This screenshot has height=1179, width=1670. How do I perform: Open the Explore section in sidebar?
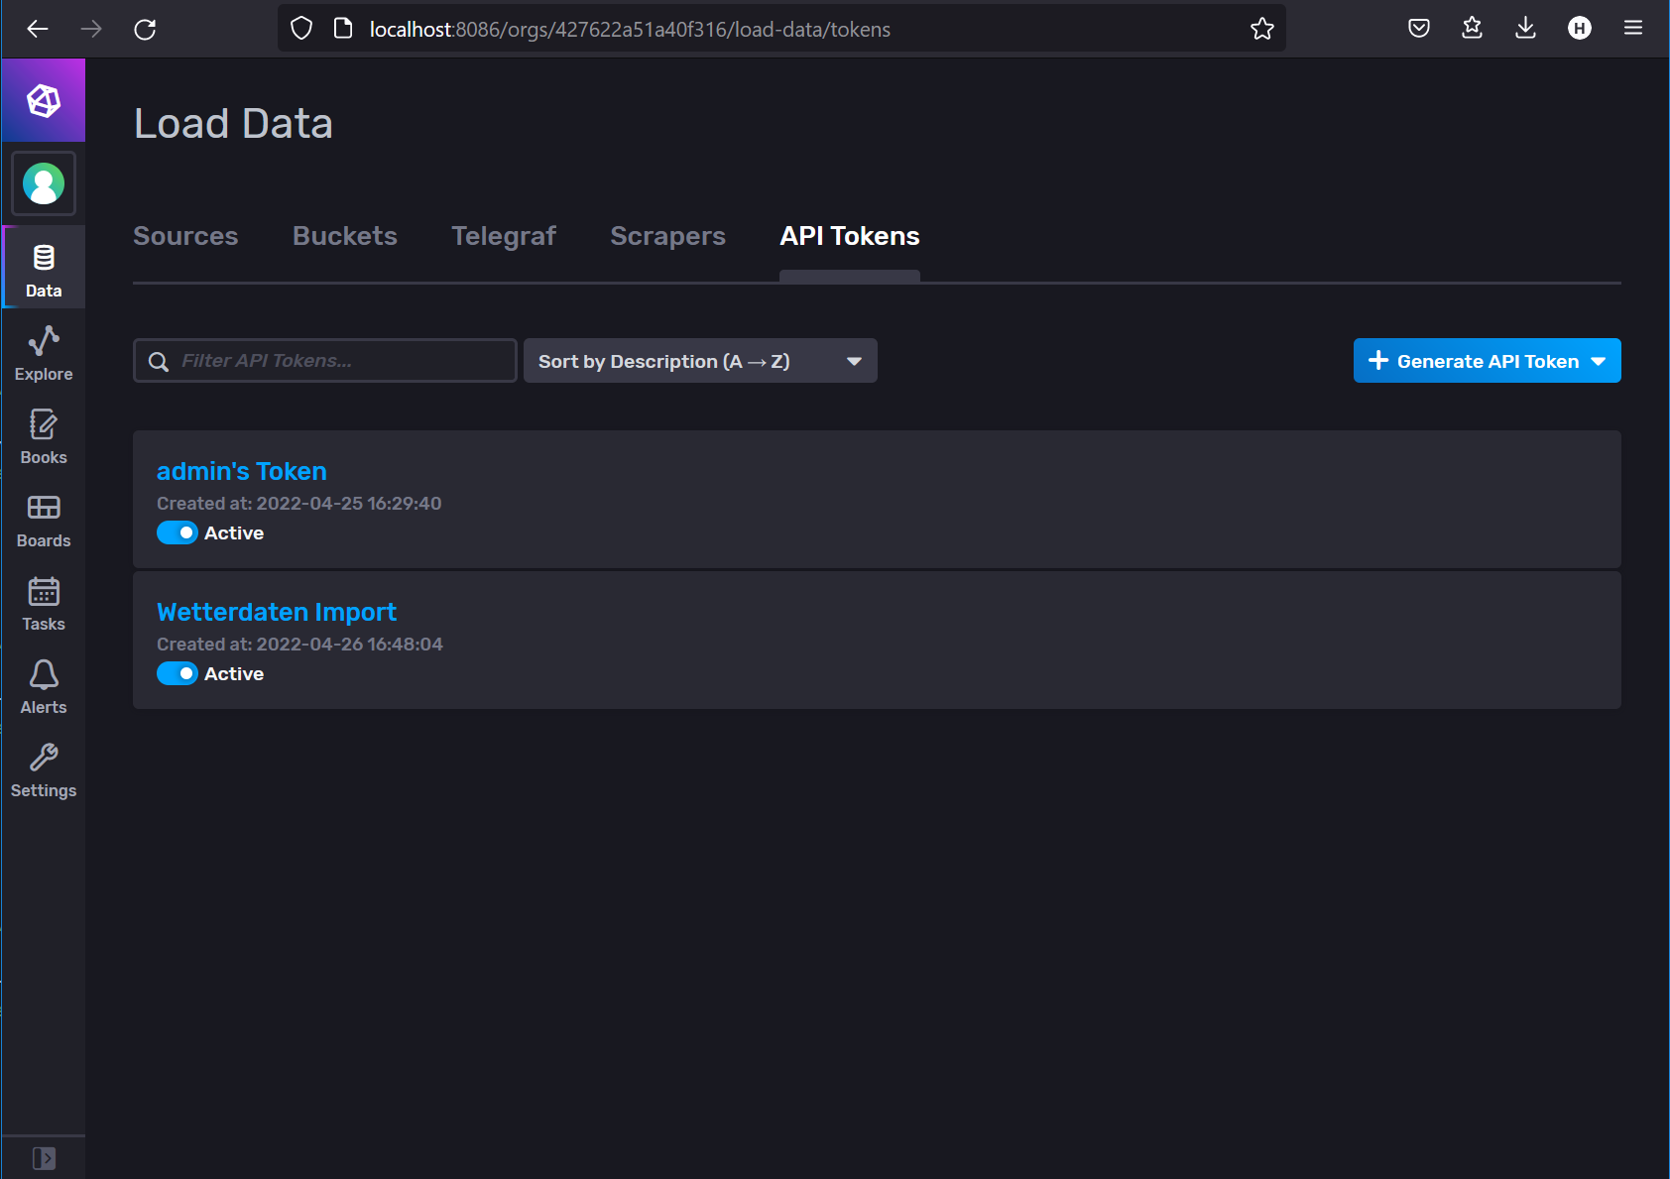(x=44, y=353)
